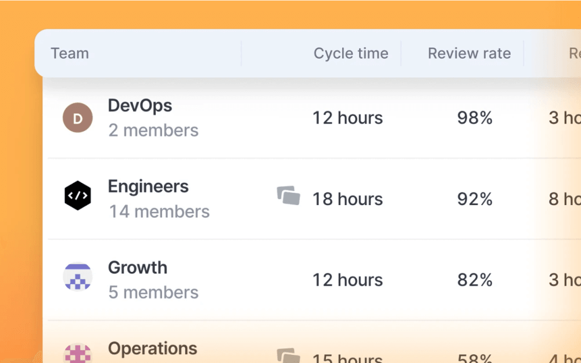
Task: Click the Review rate column header
Action: (x=469, y=53)
